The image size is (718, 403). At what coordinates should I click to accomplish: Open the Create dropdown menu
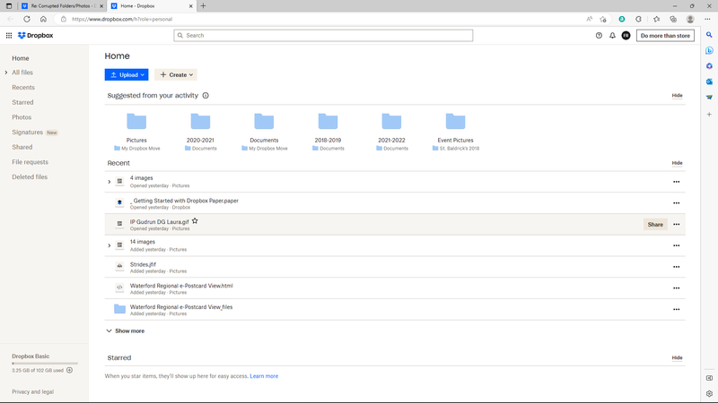pos(175,75)
